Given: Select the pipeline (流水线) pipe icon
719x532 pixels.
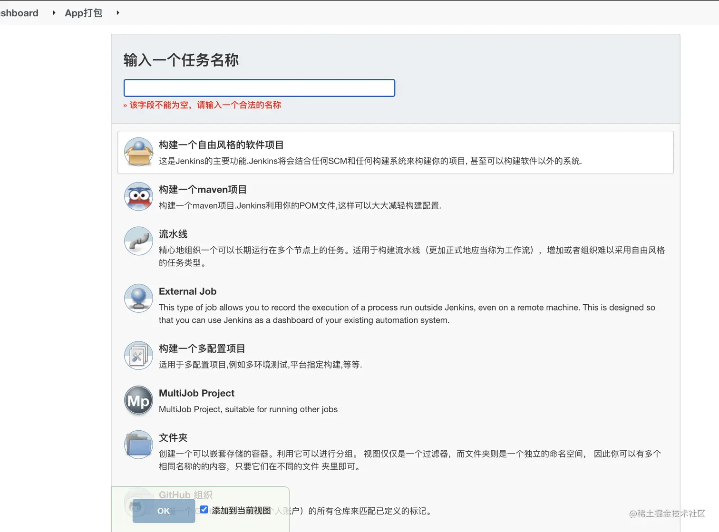Looking at the screenshot, I should [x=138, y=241].
